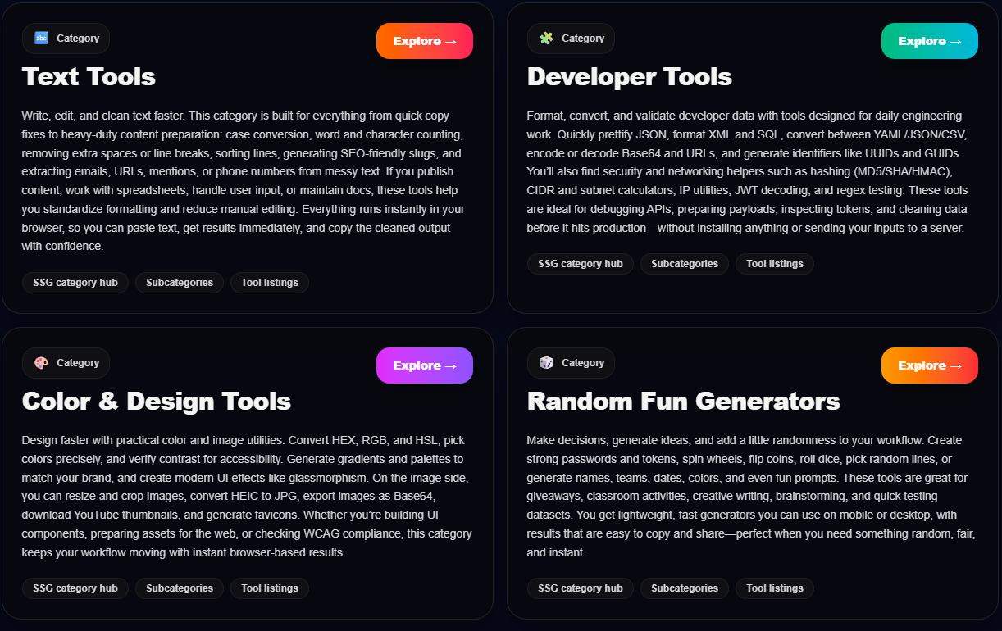Click the palette icon on Color & Design card
Screen dimensions: 1002x631
[x=41, y=363]
